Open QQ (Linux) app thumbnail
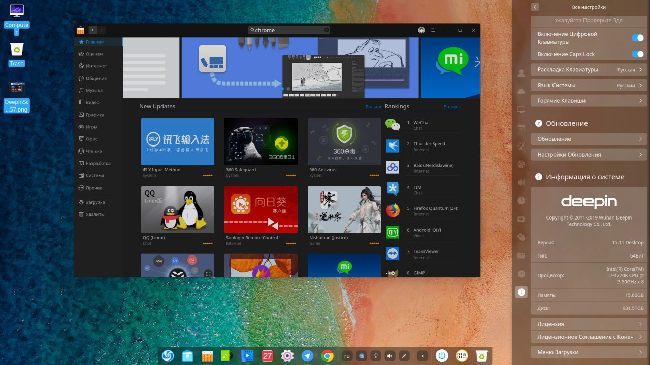Viewport: 650px width, 365px height. pyautogui.click(x=178, y=209)
